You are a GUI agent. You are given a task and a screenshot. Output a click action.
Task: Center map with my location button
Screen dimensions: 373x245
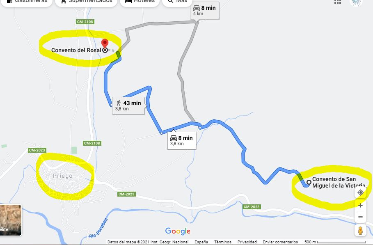coord(360,192)
